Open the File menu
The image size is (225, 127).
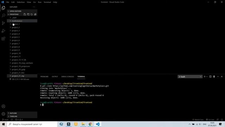[7, 2]
